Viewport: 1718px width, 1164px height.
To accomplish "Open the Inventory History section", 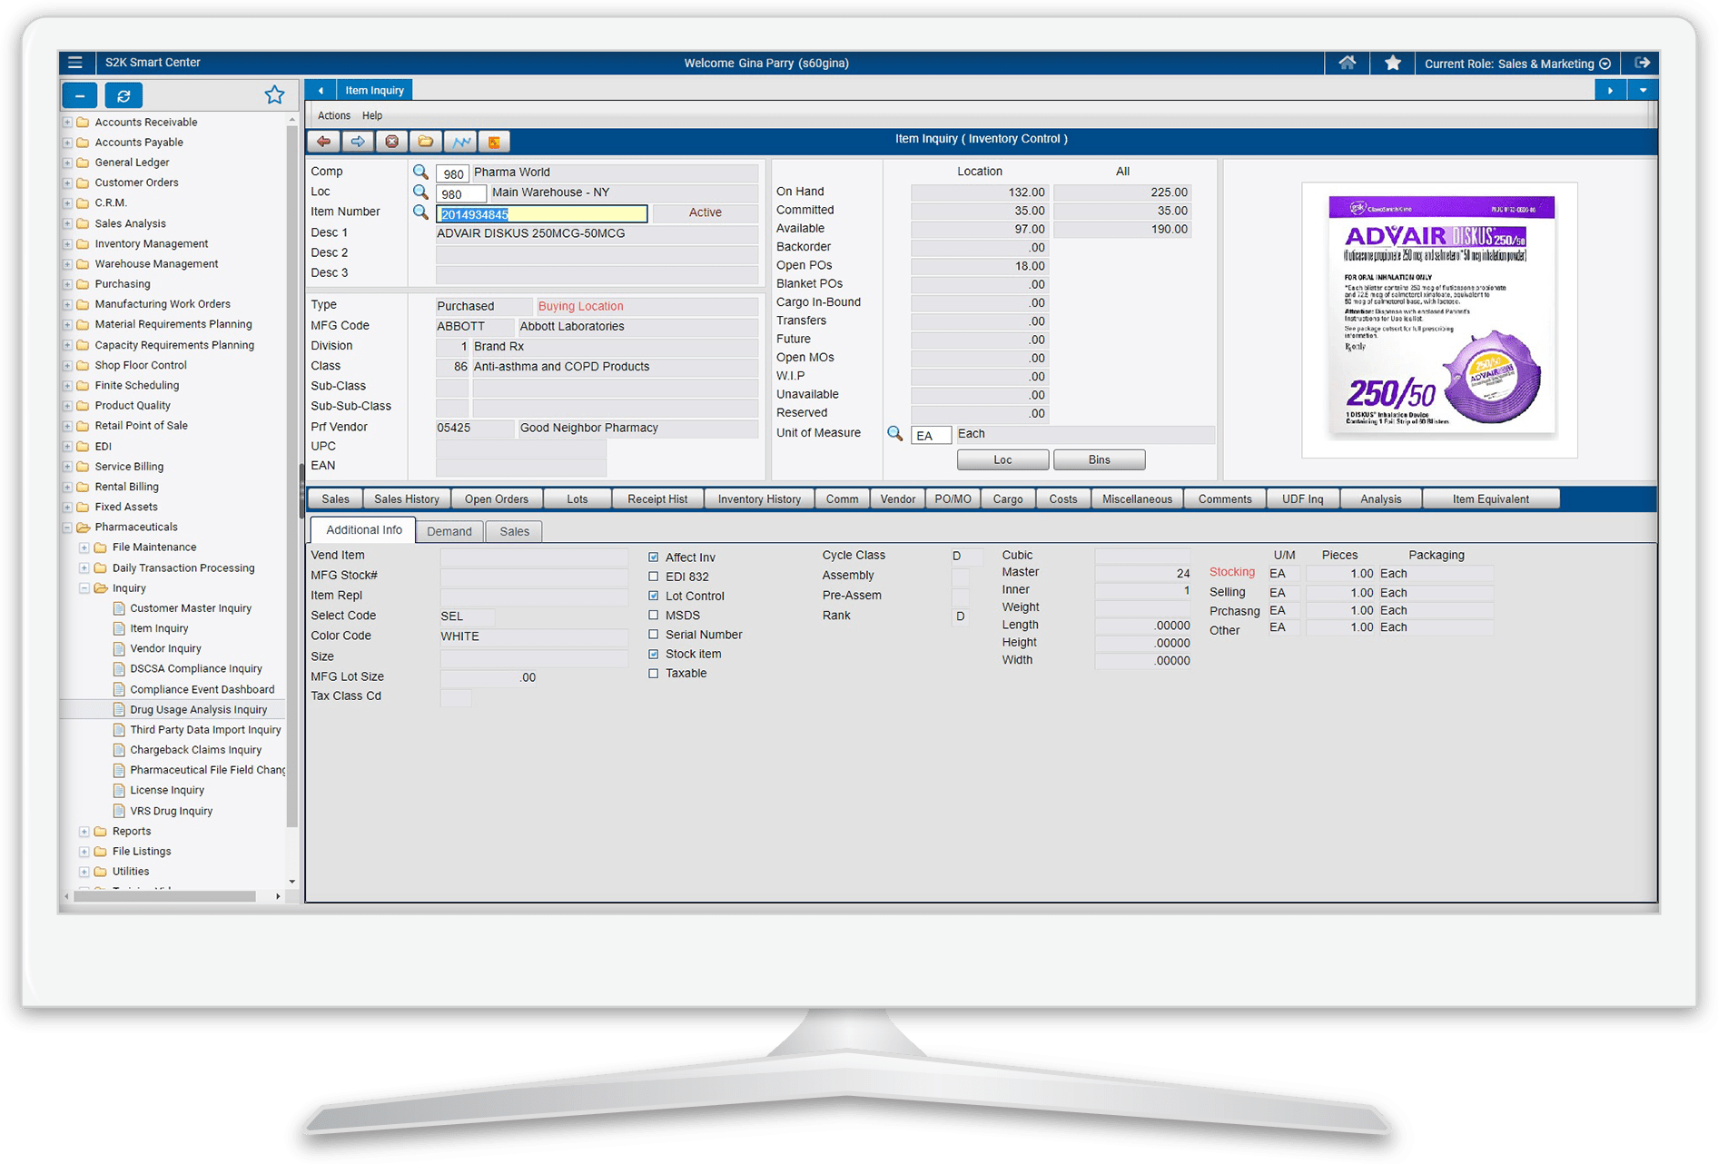I will tap(759, 498).
